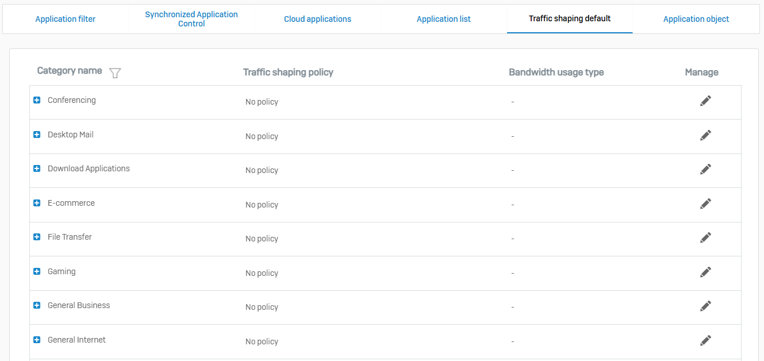The width and height of the screenshot is (764, 361).
Task: Open edit for Download Applications category
Action: 705,169
